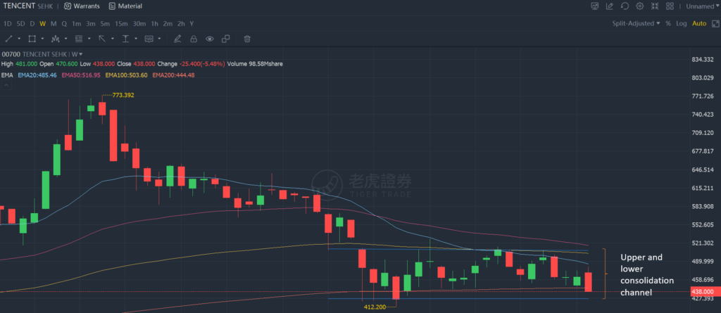This screenshot has height=313, width=721.
Task: Expand trend line tool options arrow
Action: 19,39
